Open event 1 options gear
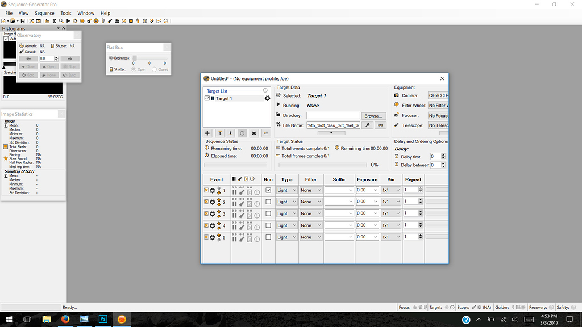Viewport: 582px width, 327px height. point(213,191)
